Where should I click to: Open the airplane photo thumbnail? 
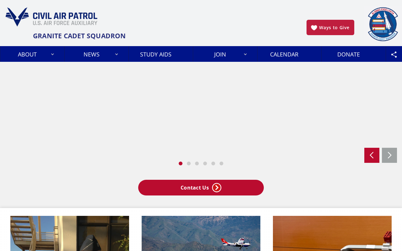(x=201, y=233)
